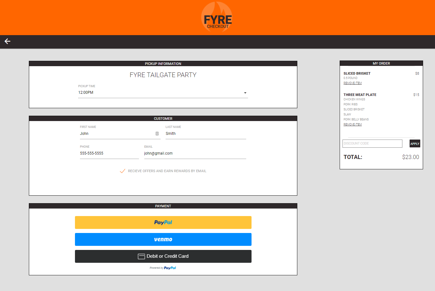Click the MY ORDER panel header
This screenshot has height=291, width=435.
pyautogui.click(x=381, y=63)
